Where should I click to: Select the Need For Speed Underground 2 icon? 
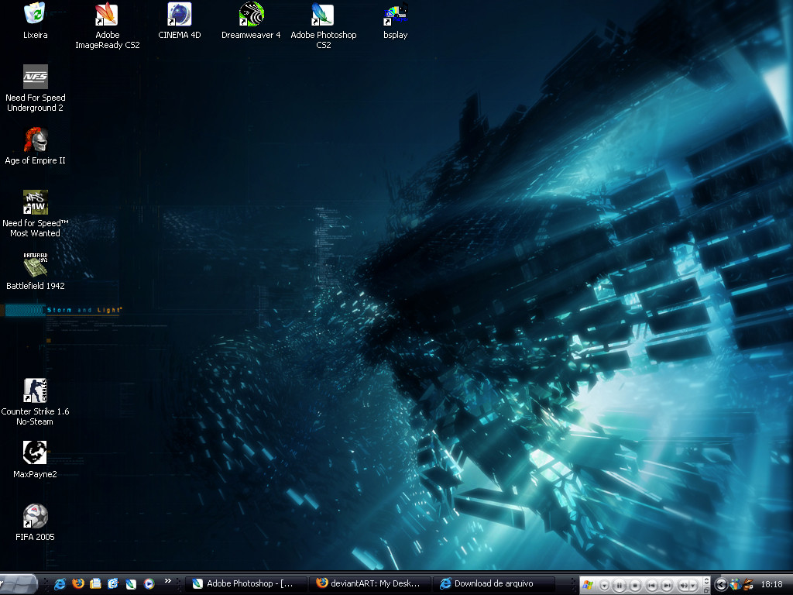(x=35, y=77)
